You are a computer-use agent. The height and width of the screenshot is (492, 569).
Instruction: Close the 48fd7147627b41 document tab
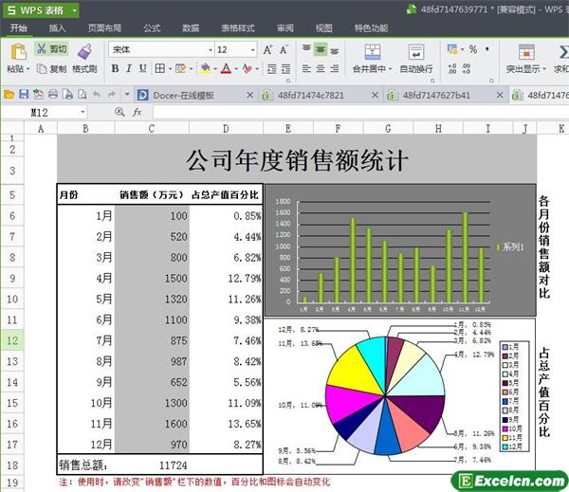coord(500,95)
